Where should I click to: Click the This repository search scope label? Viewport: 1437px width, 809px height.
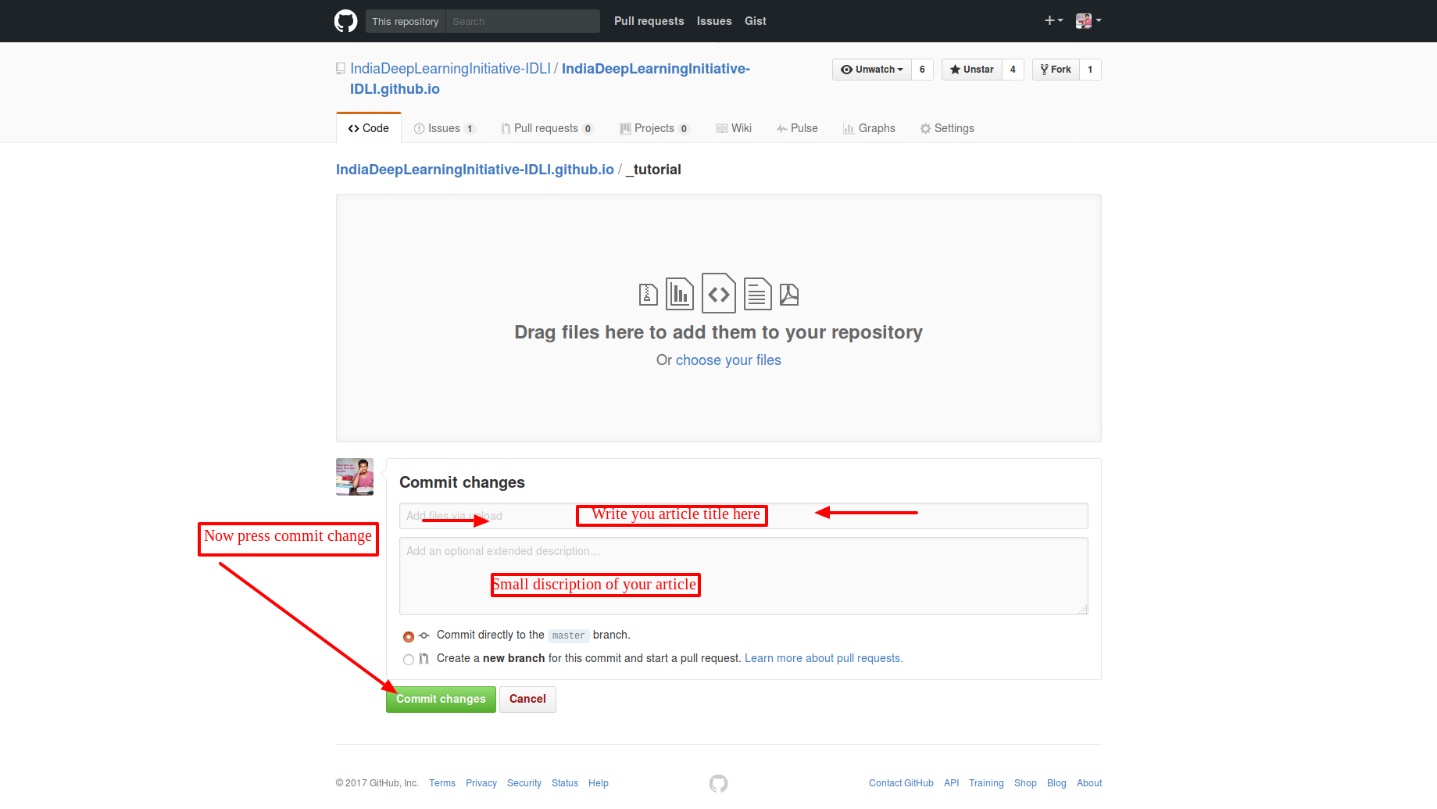click(x=406, y=21)
